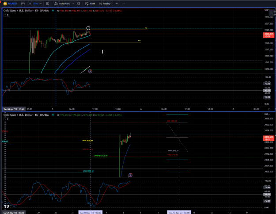This screenshot has width=276, height=214.
Task: Open the candlestick chart style menu
Action: 48,4
